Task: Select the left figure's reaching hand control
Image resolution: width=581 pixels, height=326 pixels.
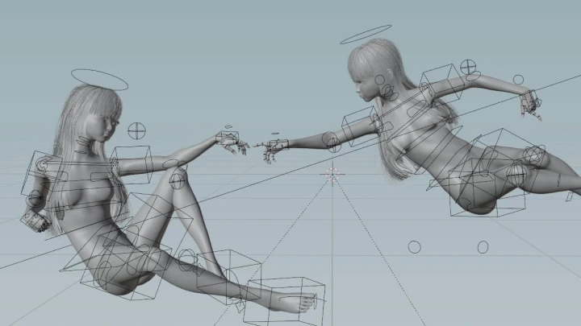Action: coord(227,139)
